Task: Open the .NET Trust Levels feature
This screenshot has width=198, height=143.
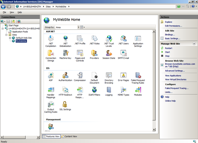Action: click(109, 41)
